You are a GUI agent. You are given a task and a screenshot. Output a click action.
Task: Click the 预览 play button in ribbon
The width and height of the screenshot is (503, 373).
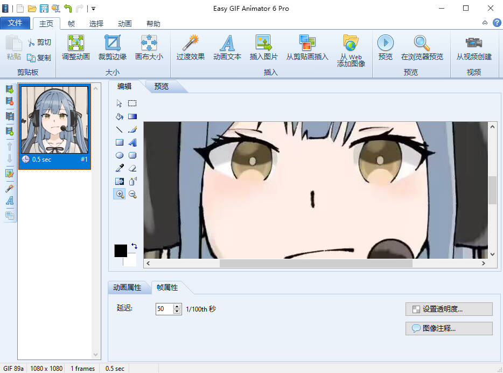point(385,47)
